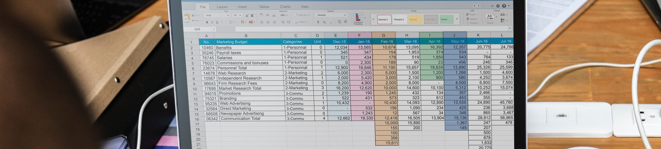Open the Insert cells dropdown
The height and width of the screenshot is (149, 661).
[x=473, y=14]
